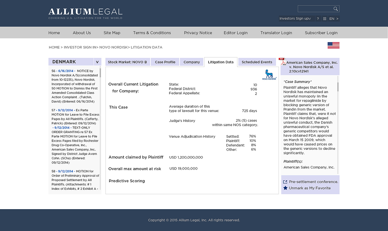The height and width of the screenshot is (231, 388).
Task: Go to Home in navigation bar
Action: coord(54,33)
